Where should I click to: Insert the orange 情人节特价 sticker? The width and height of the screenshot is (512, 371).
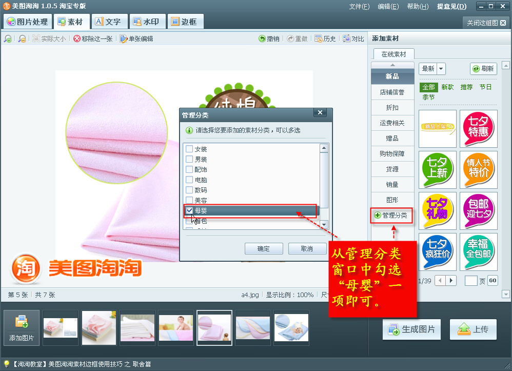coord(478,170)
